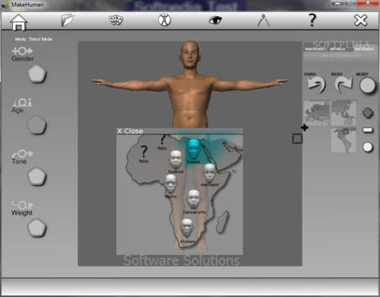
Task: Click the round Reset button
Action: (x=367, y=85)
